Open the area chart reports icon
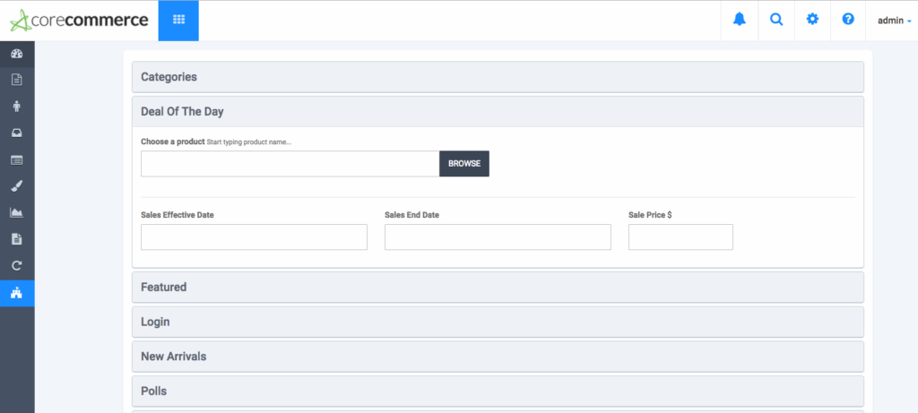Screen dimensions: 918x413 (17, 213)
